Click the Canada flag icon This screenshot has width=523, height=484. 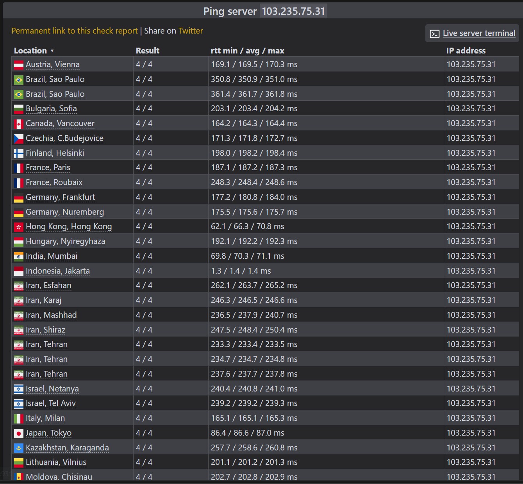click(x=19, y=124)
